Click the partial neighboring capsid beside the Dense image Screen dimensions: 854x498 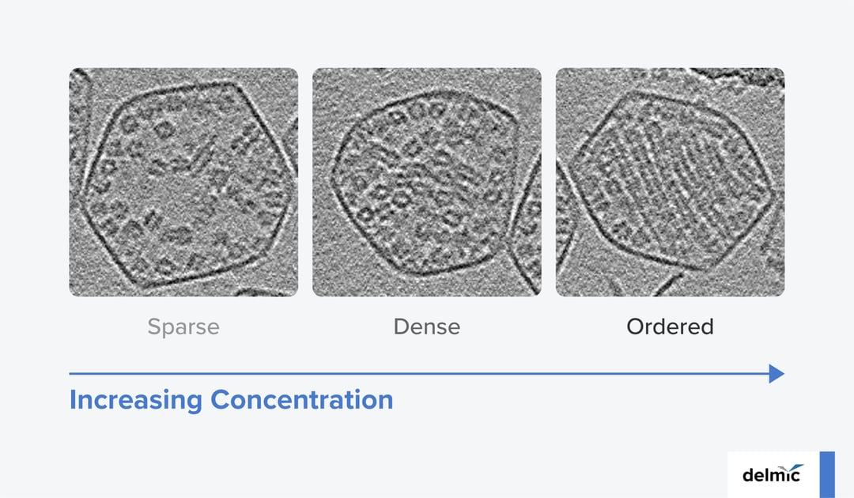tap(528, 229)
